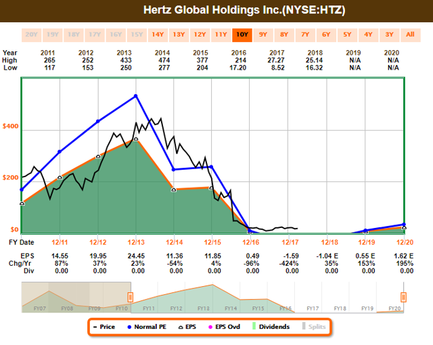Screen dimensions: 433x345
Task: Choose the 7Y time range
Action: tap(305, 34)
